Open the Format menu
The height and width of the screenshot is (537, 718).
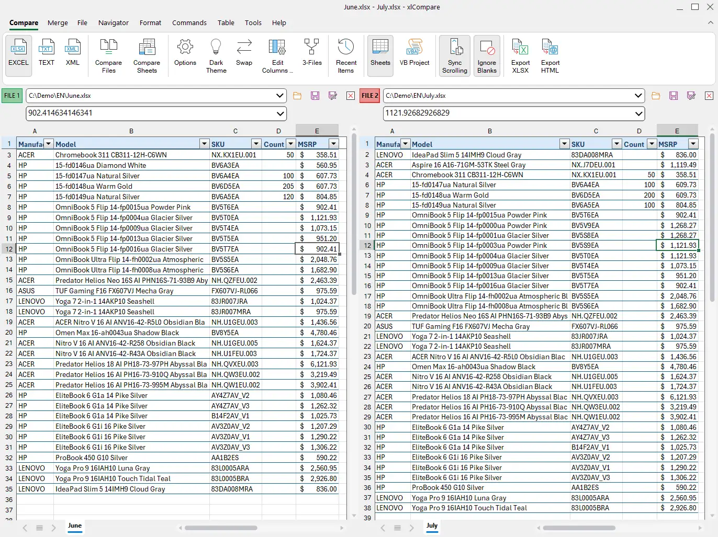pos(150,23)
